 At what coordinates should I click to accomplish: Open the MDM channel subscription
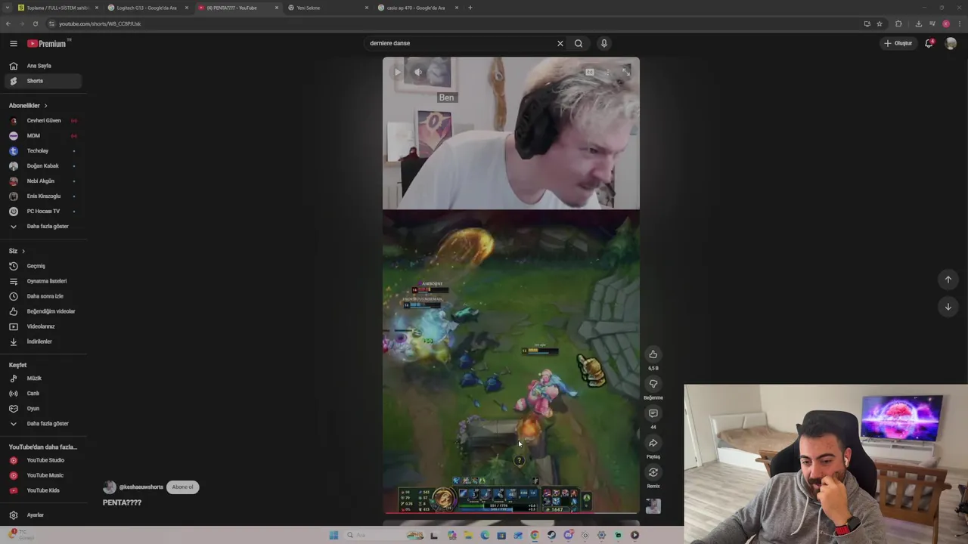point(43,135)
